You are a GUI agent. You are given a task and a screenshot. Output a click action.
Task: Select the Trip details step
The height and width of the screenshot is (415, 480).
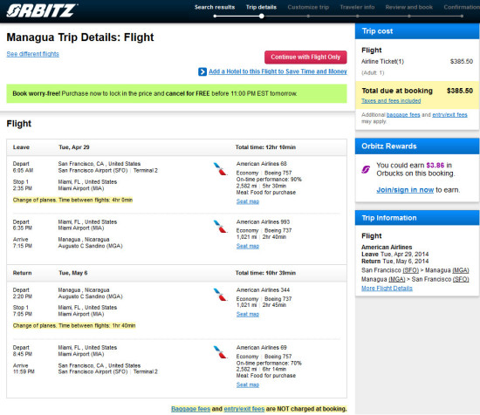click(x=261, y=7)
